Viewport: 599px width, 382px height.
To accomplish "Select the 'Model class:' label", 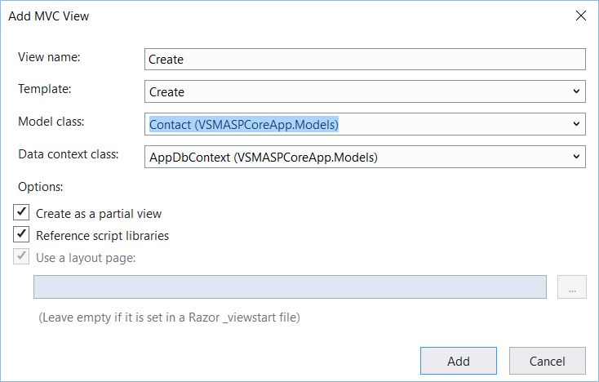I will tap(51, 122).
